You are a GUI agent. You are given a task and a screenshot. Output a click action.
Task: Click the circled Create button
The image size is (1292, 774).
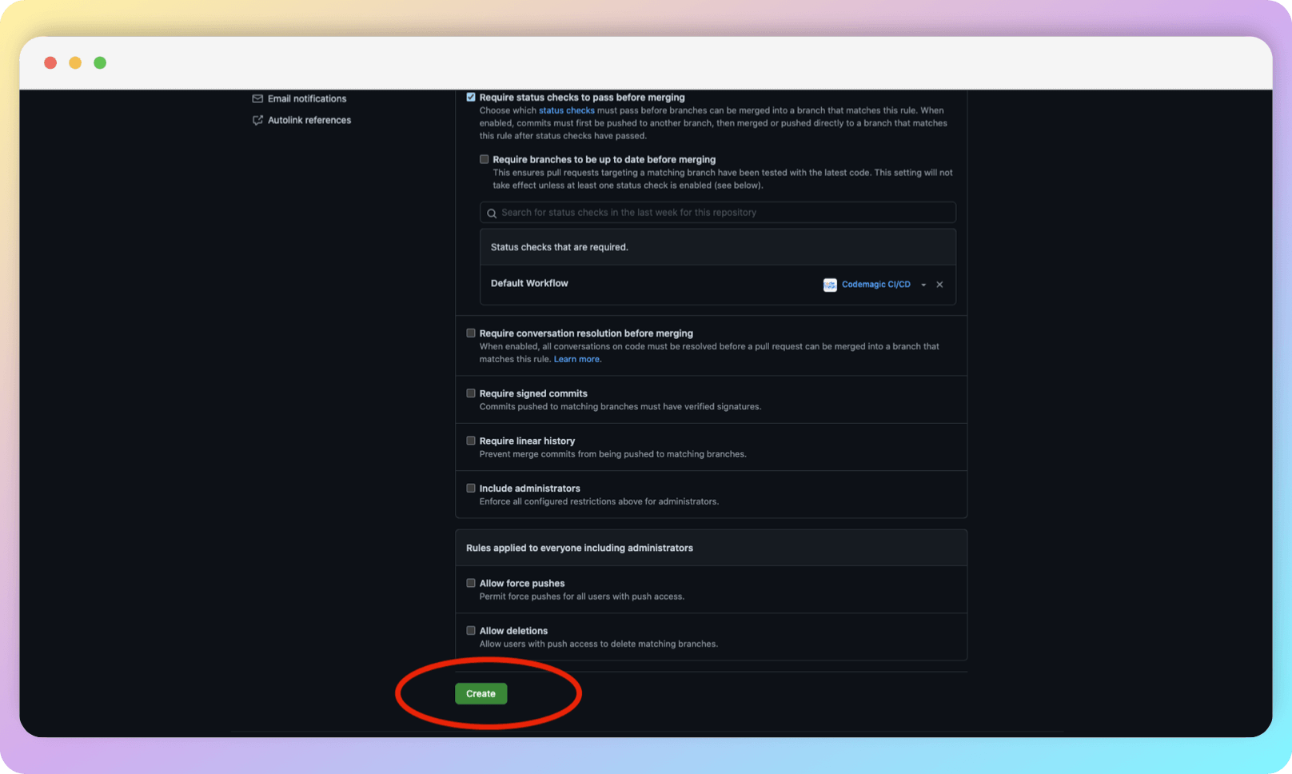pos(481,693)
